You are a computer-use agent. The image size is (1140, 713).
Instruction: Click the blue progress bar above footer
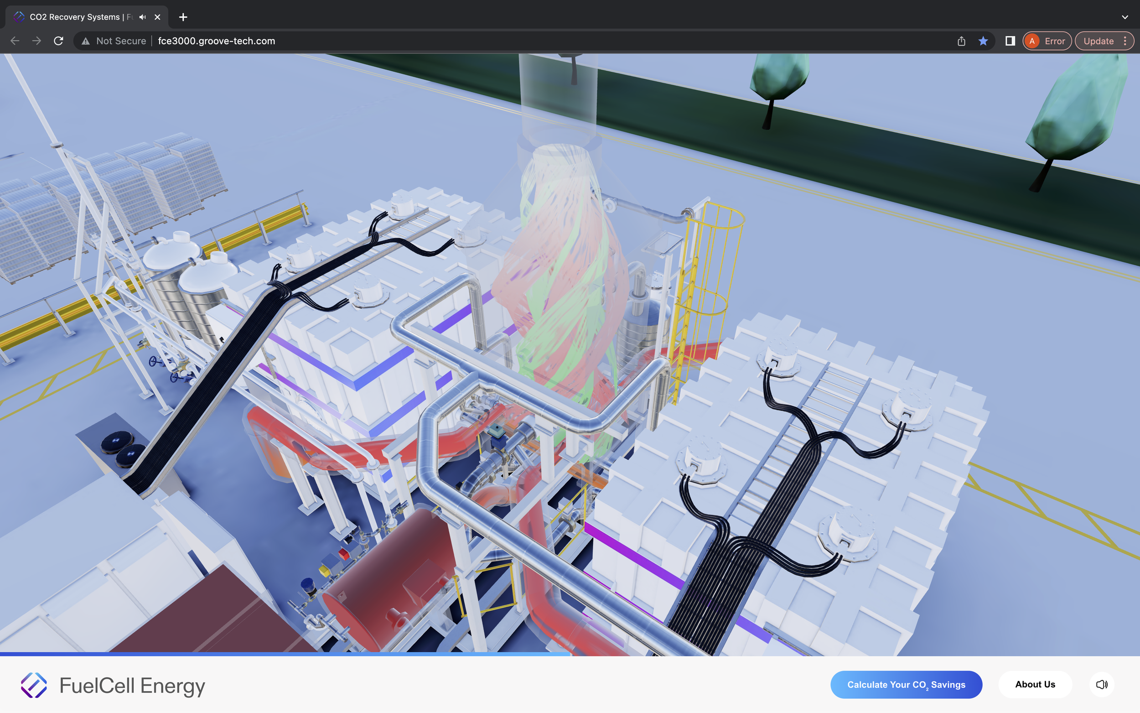[x=285, y=654]
